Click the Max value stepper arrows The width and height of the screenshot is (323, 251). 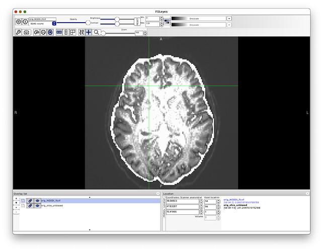point(161,24)
